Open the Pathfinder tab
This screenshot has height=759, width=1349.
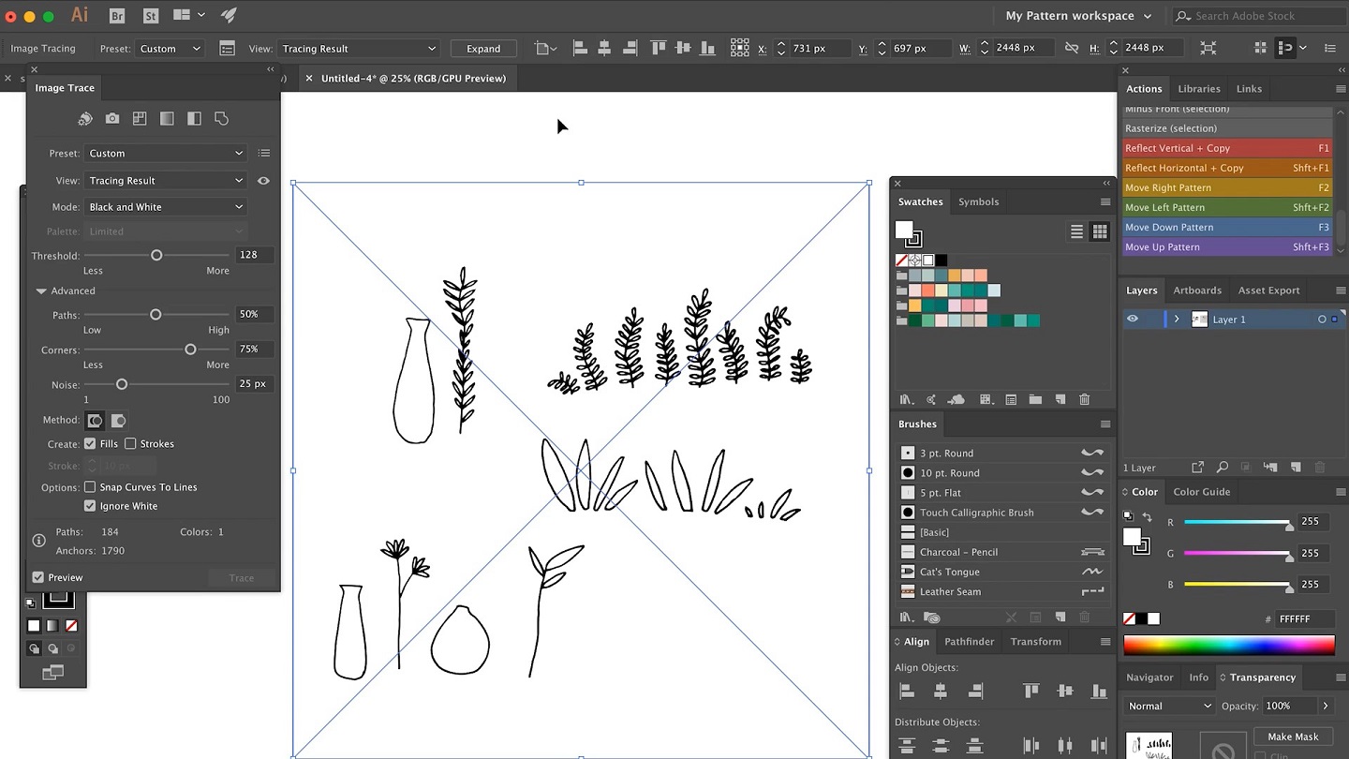(969, 641)
